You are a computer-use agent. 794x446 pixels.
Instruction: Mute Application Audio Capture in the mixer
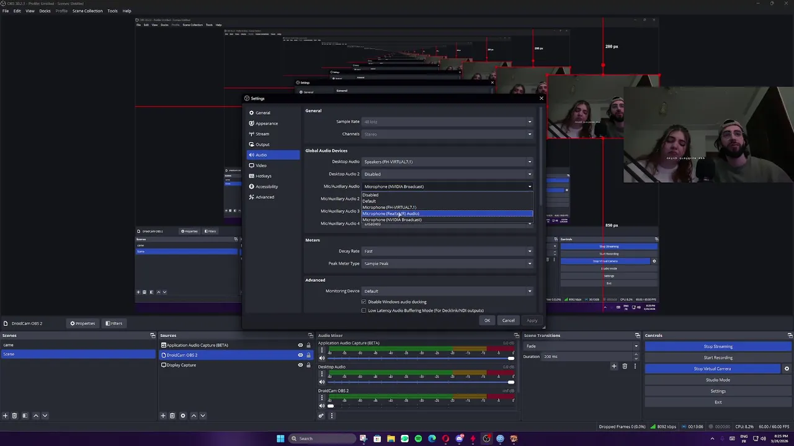pos(321,358)
